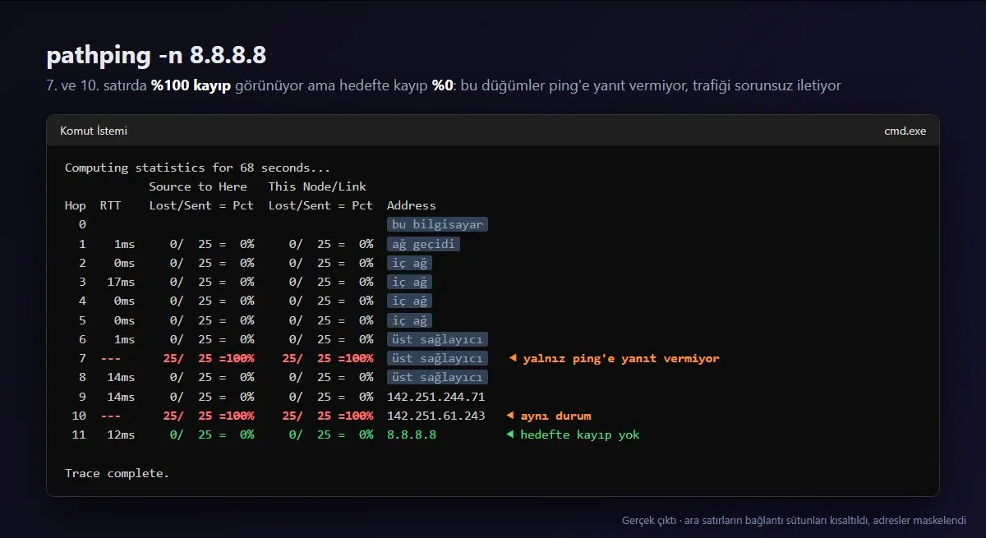Click the "Source to Here" column header
Viewport: 986px width, 538px height.
198,186
